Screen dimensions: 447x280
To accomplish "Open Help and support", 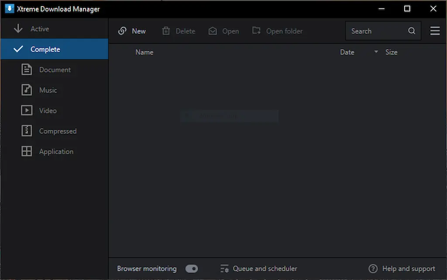I will (409, 269).
